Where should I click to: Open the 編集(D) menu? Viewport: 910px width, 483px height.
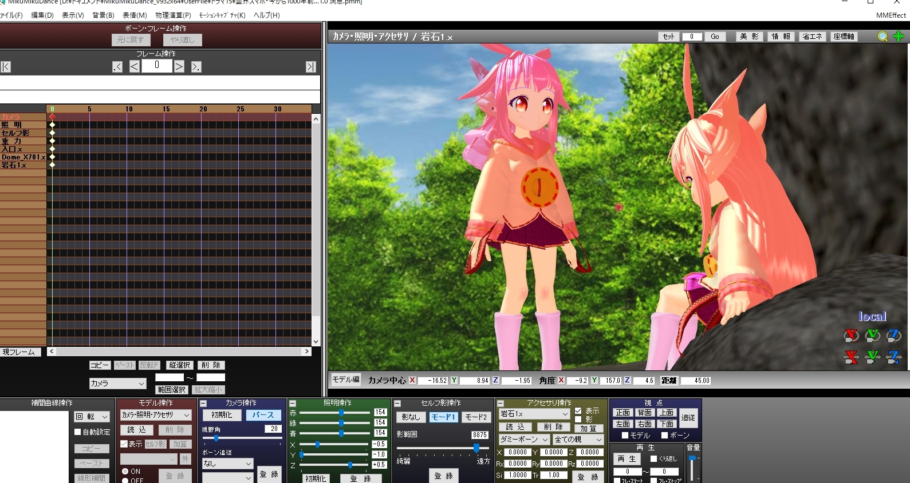coord(42,15)
